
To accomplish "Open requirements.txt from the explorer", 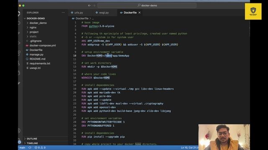I will 40,63.
